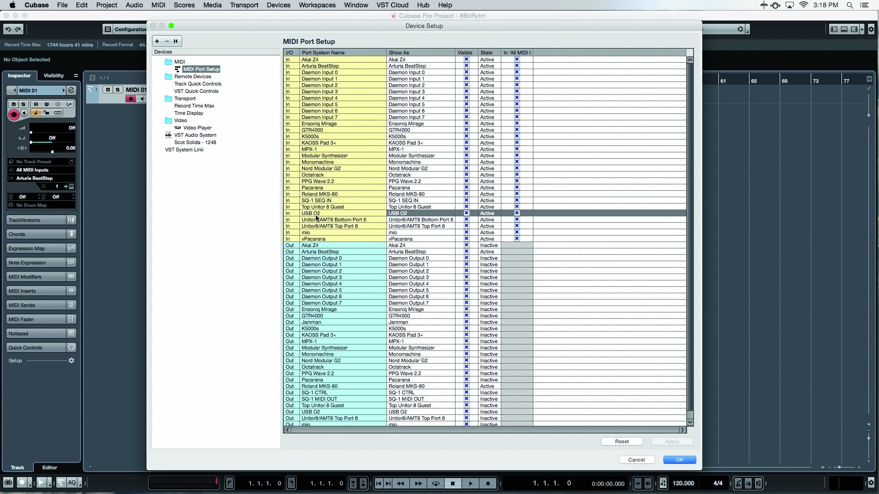Open Arturia BeatStep output routing dropdown
Image resolution: width=879 pixels, height=494 pixels.
tap(41, 178)
